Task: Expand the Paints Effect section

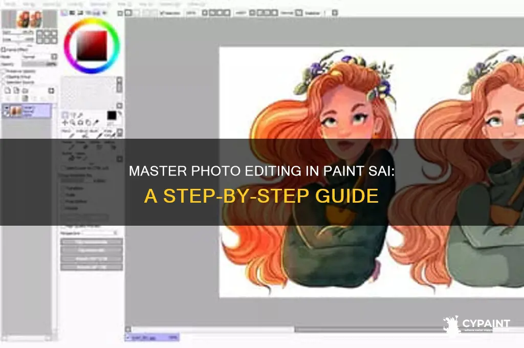Action: coord(4,50)
